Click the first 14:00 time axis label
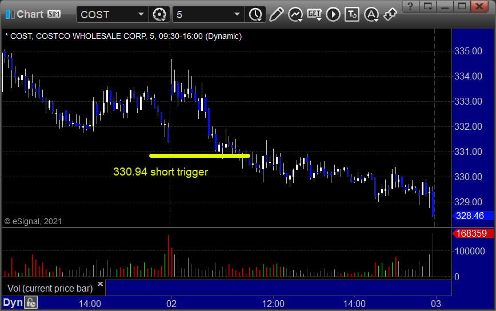496x311 pixels. click(90, 304)
